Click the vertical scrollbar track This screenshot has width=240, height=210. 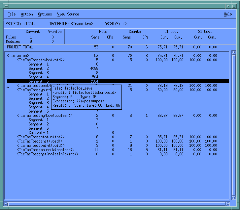234,125
